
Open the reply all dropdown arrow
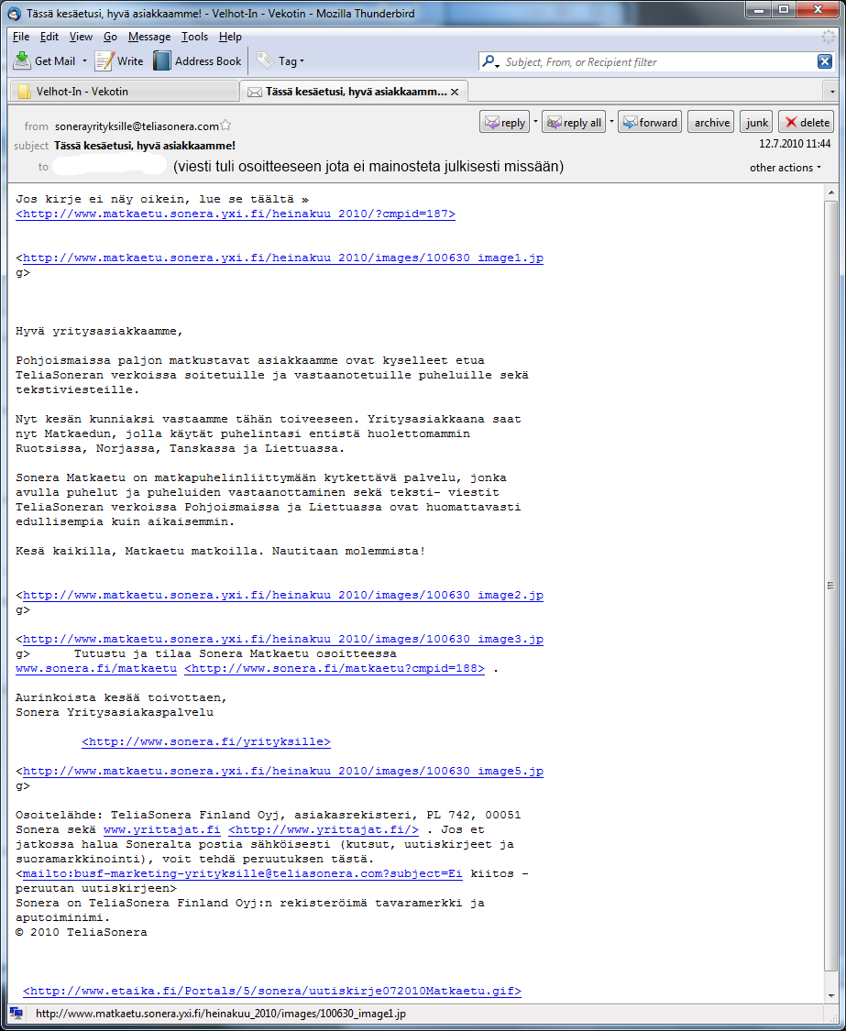(610, 123)
